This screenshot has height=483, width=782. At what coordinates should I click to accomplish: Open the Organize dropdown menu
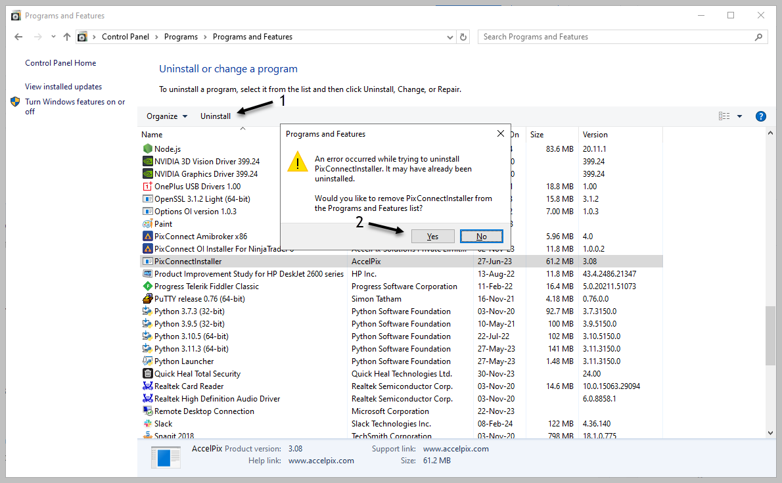tap(166, 116)
